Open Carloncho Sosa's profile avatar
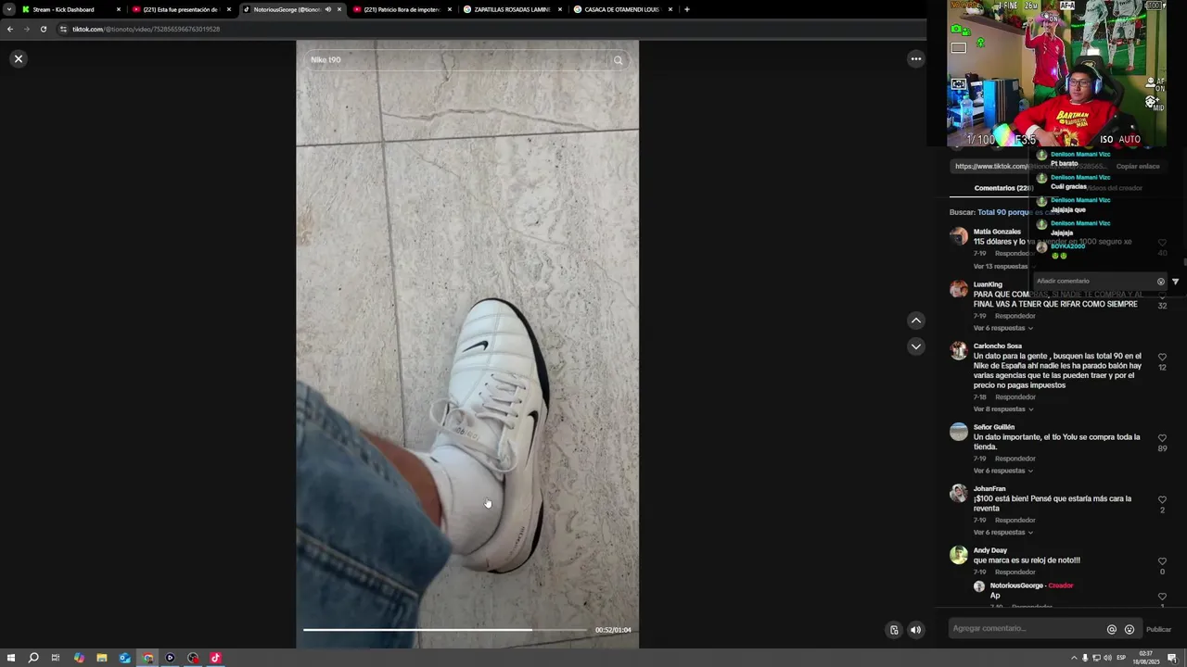 click(x=959, y=350)
